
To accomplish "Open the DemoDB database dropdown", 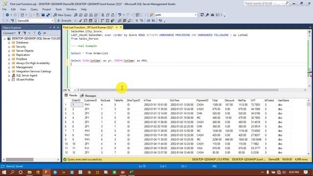I will [52, 21].
